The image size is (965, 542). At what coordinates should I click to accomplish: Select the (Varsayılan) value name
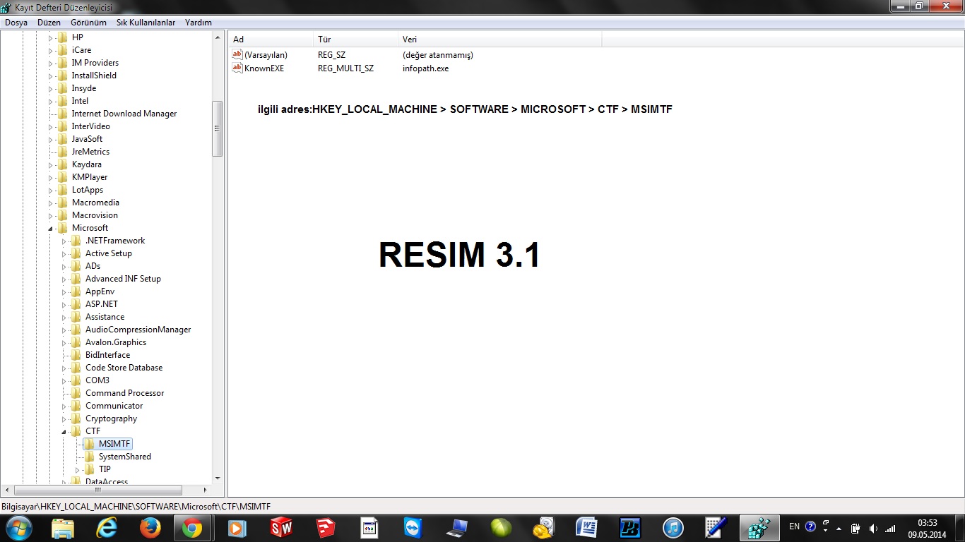point(266,55)
